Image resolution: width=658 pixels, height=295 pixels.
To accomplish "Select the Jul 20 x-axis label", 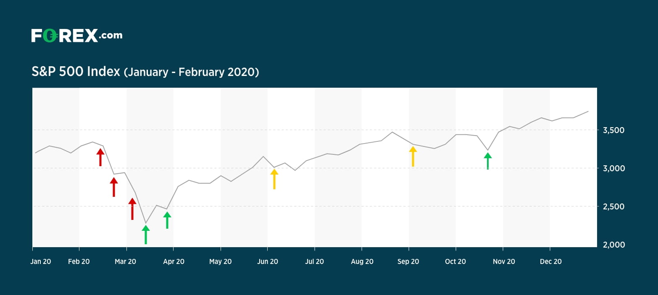I will (314, 261).
